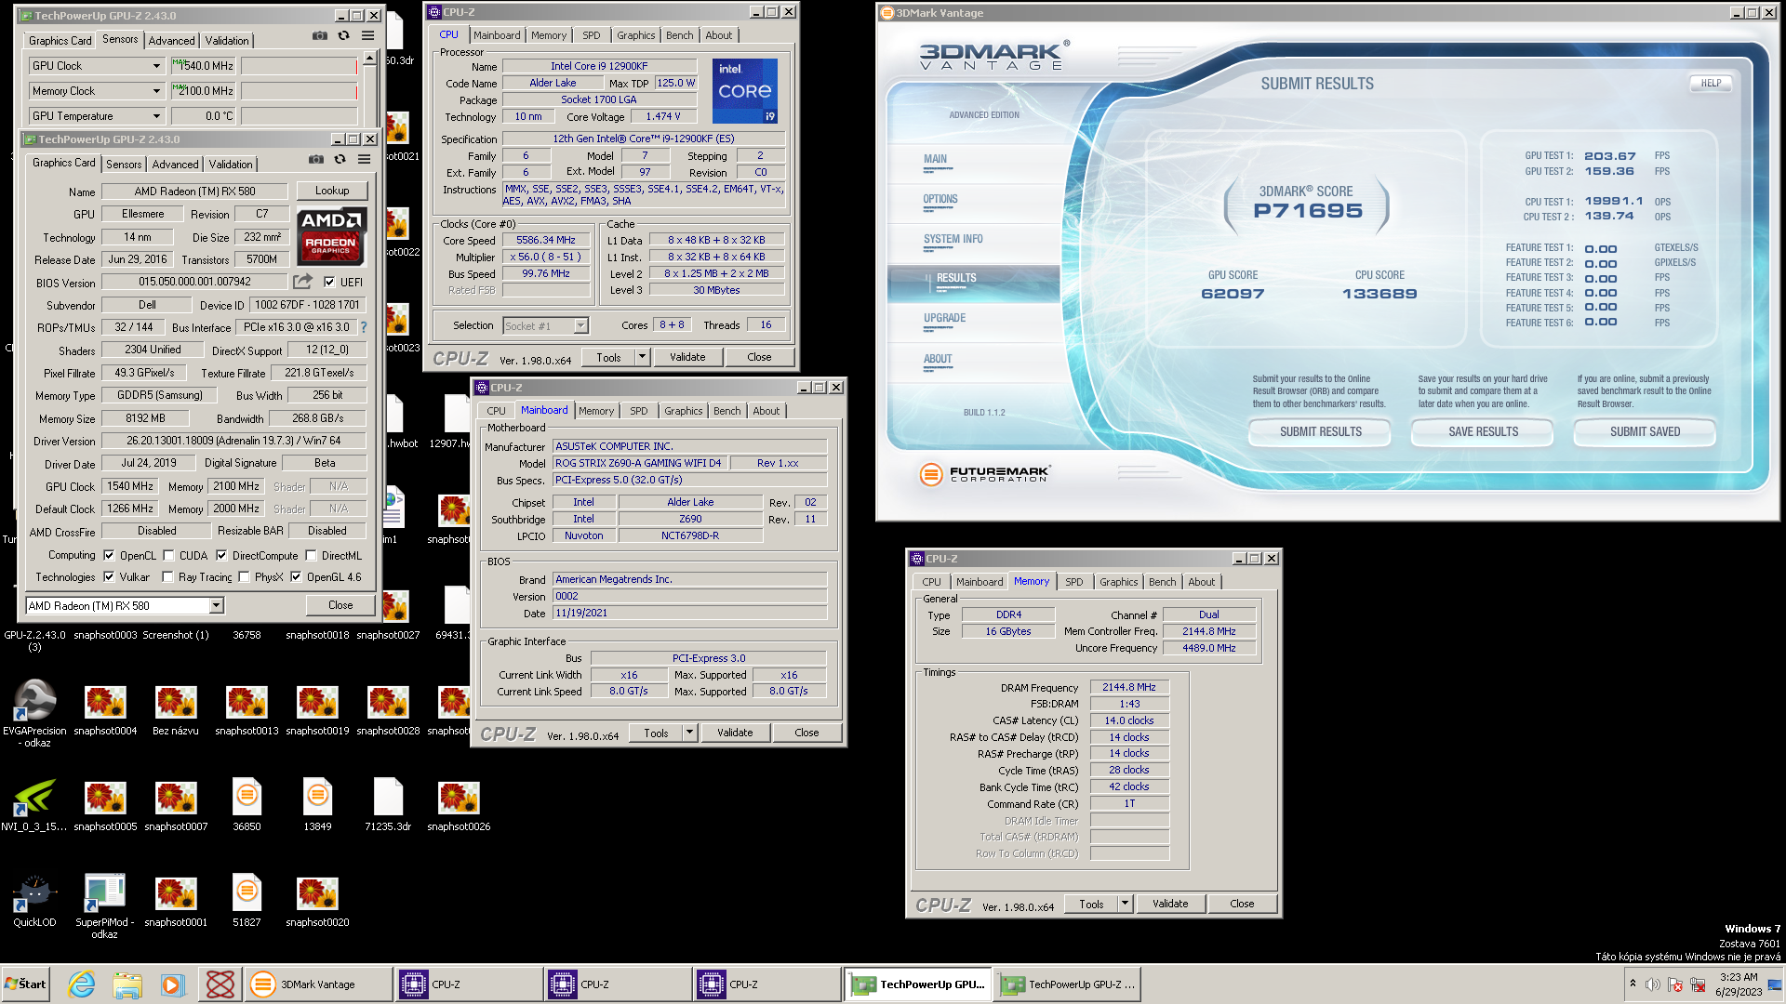Toggle the Ray Tracing checkbox
Image resolution: width=1786 pixels, height=1004 pixels.
167,576
